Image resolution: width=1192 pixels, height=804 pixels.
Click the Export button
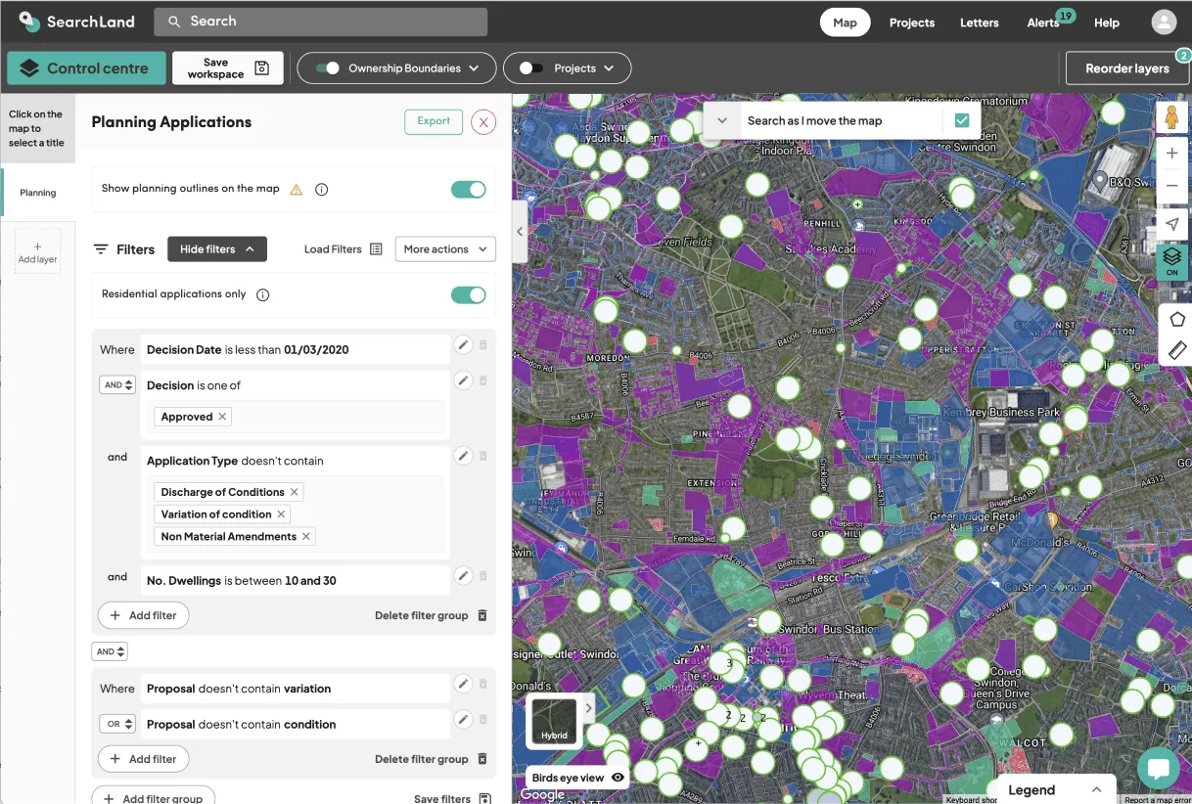[x=433, y=121]
